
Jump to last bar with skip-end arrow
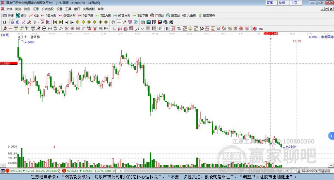point(61,22)
